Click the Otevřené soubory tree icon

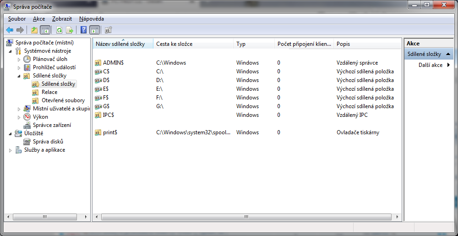(x=35, y=100)
